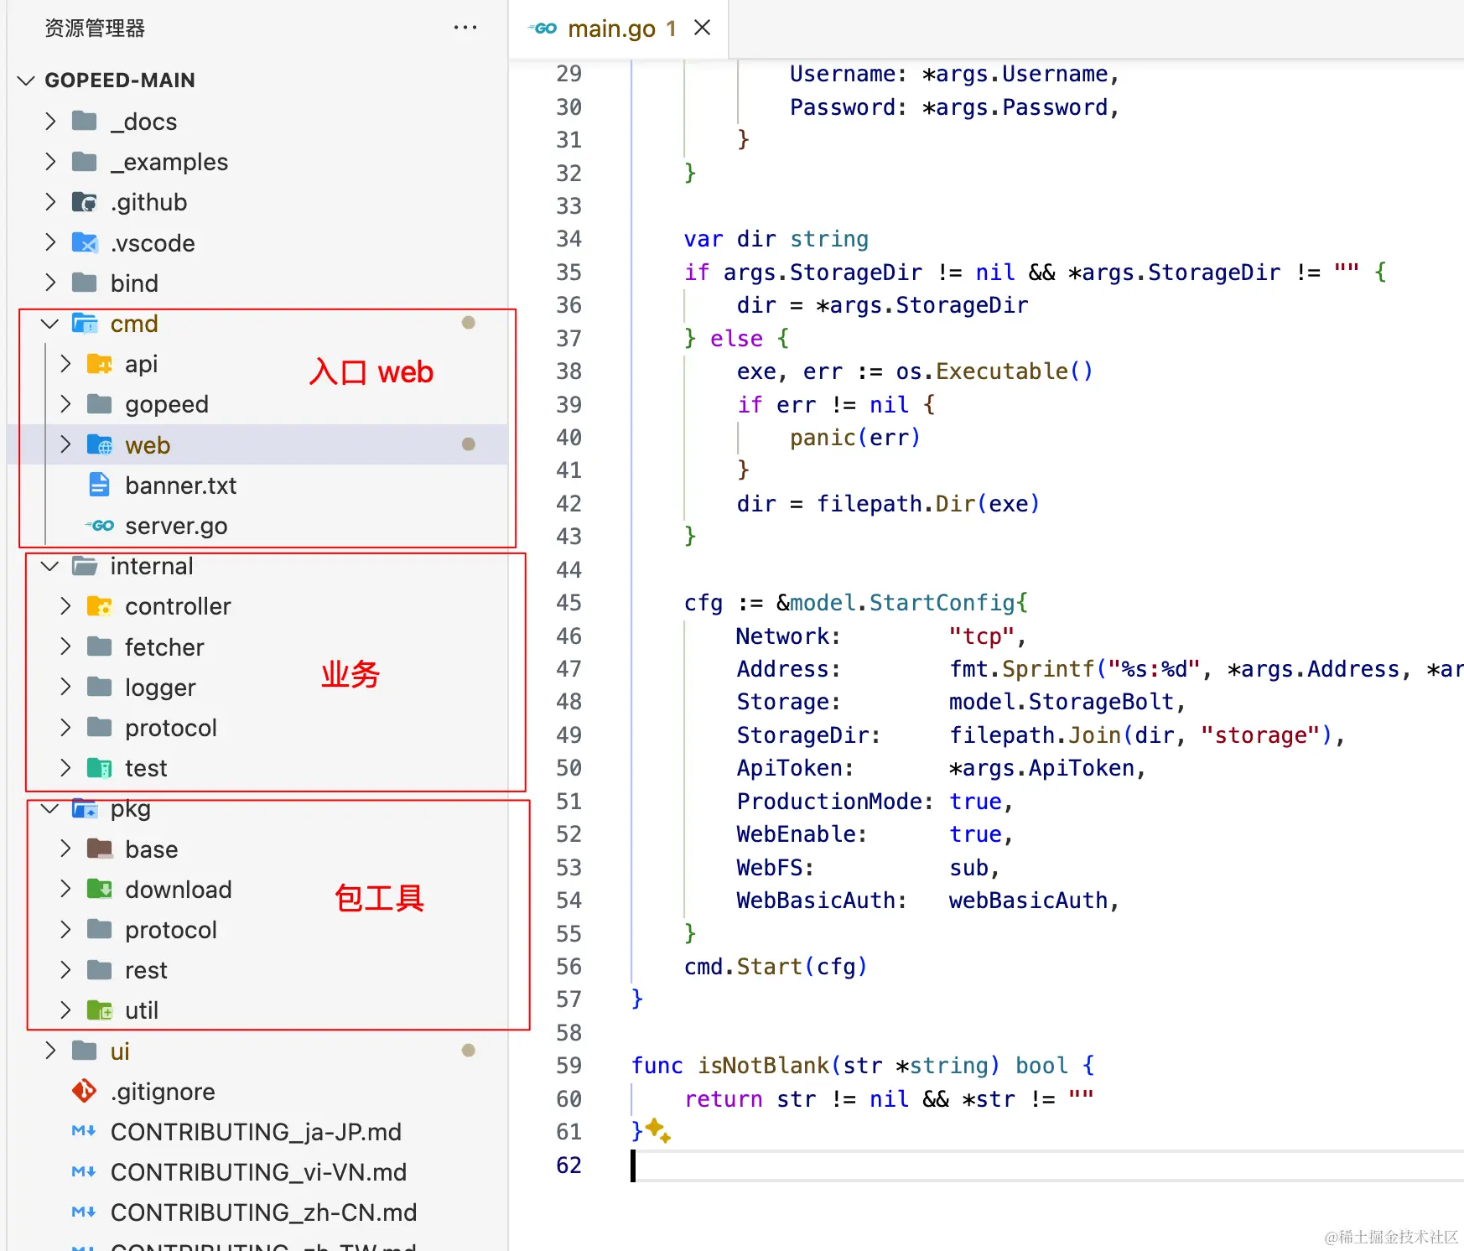Expand the _examples folder chevron
1464x1251 pixels.
tap(50, 162)
